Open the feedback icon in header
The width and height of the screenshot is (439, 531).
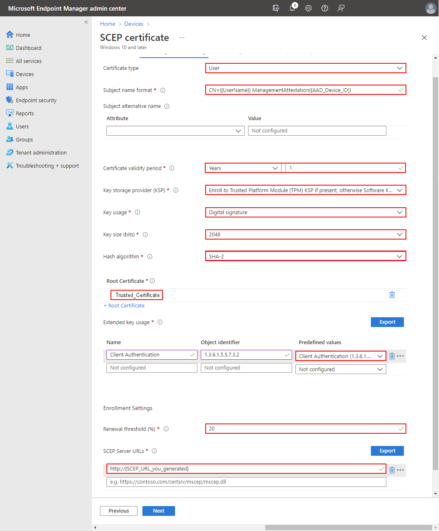point(341,8)
